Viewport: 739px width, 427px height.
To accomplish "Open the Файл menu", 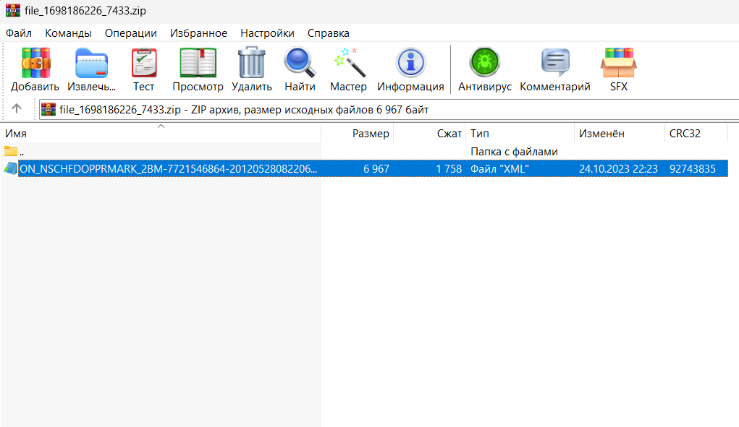I will click(19, 33).
